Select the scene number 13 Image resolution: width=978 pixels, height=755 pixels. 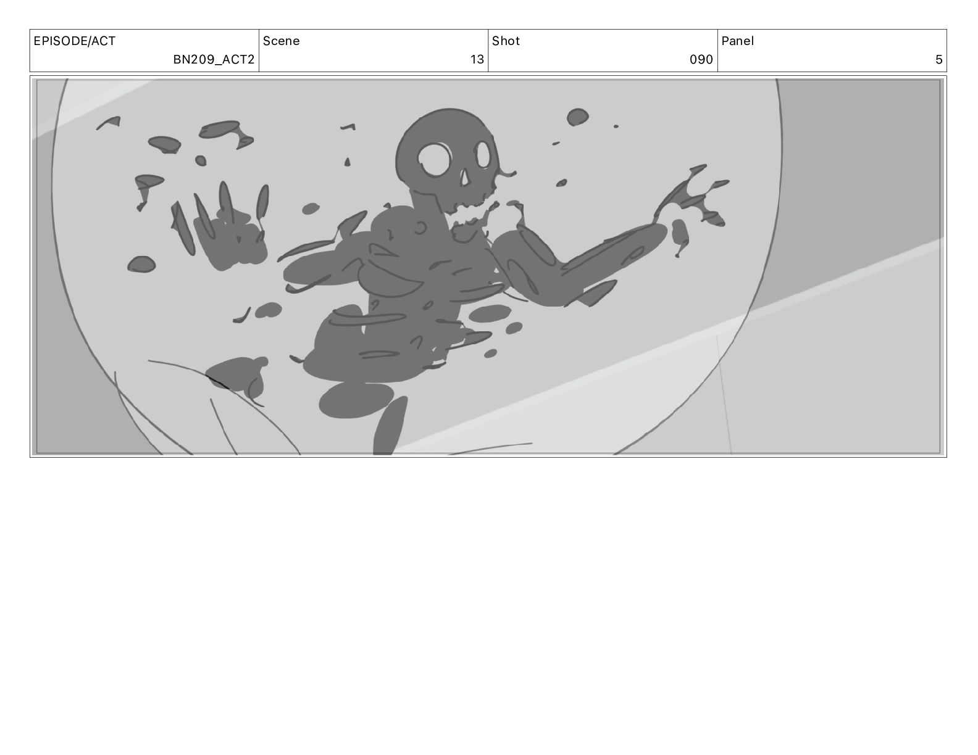point(477,60)
